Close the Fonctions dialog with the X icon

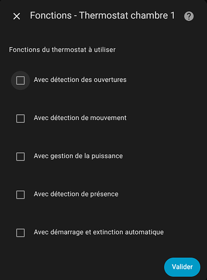pos(17,16)
